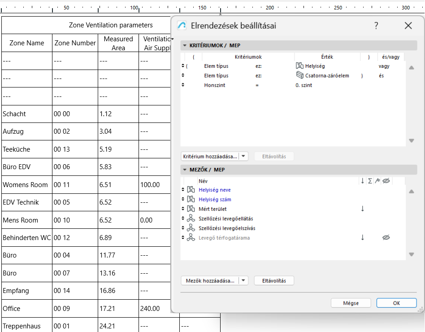Open the Kritérium hozzáadása dropdown arrow
Screen dimensions: 425x332
(243, 156)
